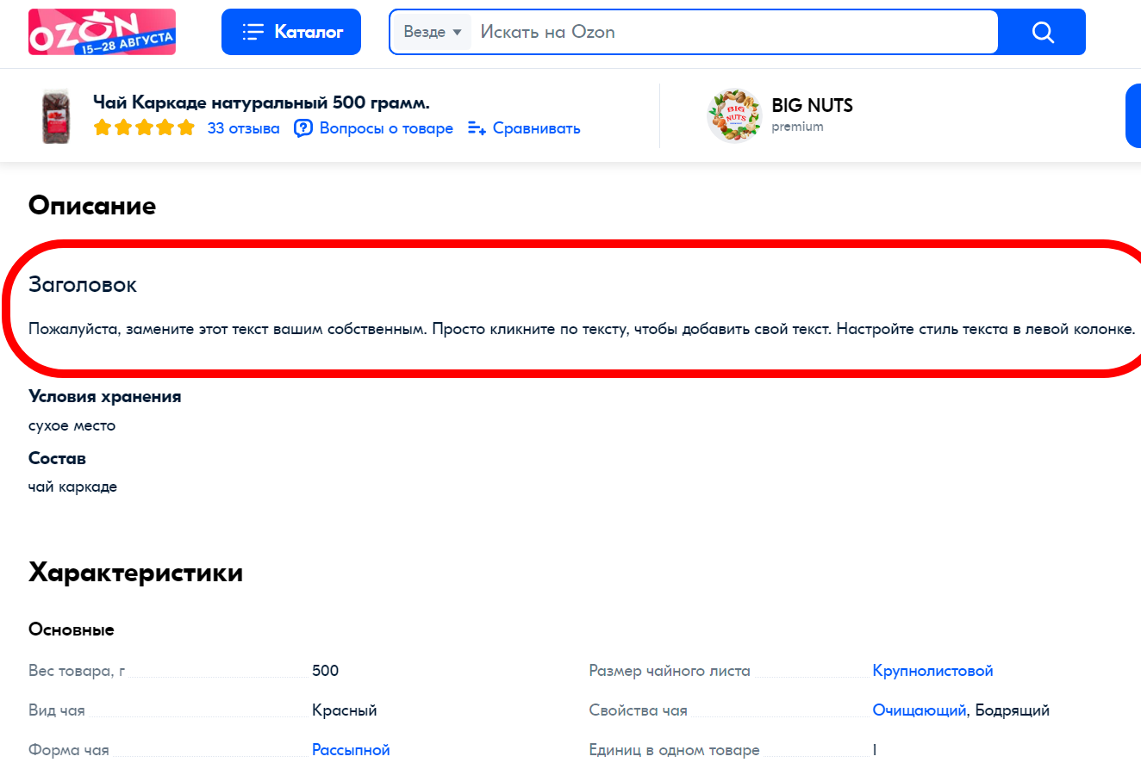
Task: Select the Рассыпной tea form link
Action: [x=351, y=749]
